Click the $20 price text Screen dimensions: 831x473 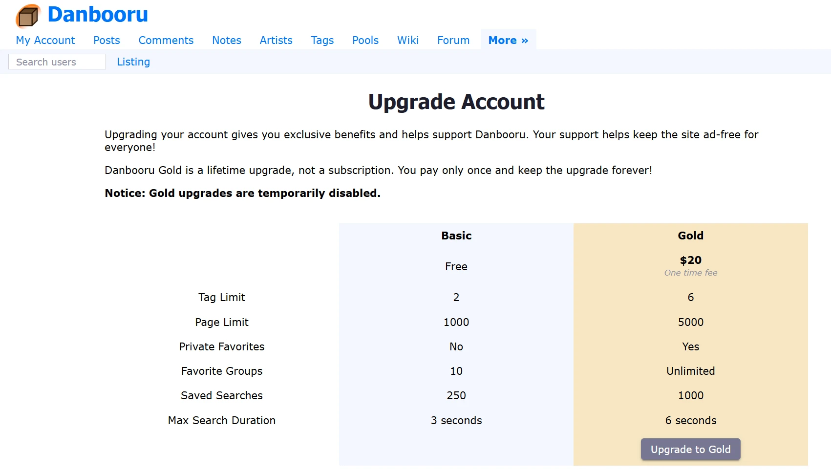[x=690, y=260]
